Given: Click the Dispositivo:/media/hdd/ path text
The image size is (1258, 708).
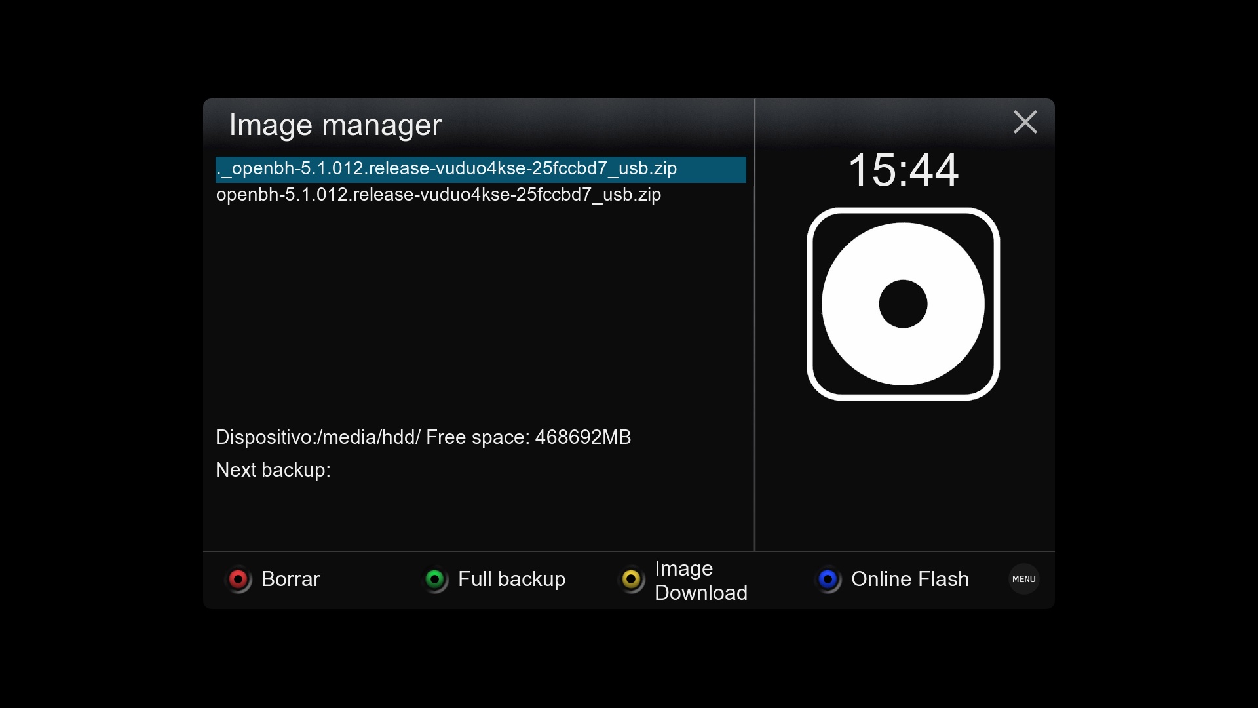Looking at the screenshot, I should pos(318,437).
